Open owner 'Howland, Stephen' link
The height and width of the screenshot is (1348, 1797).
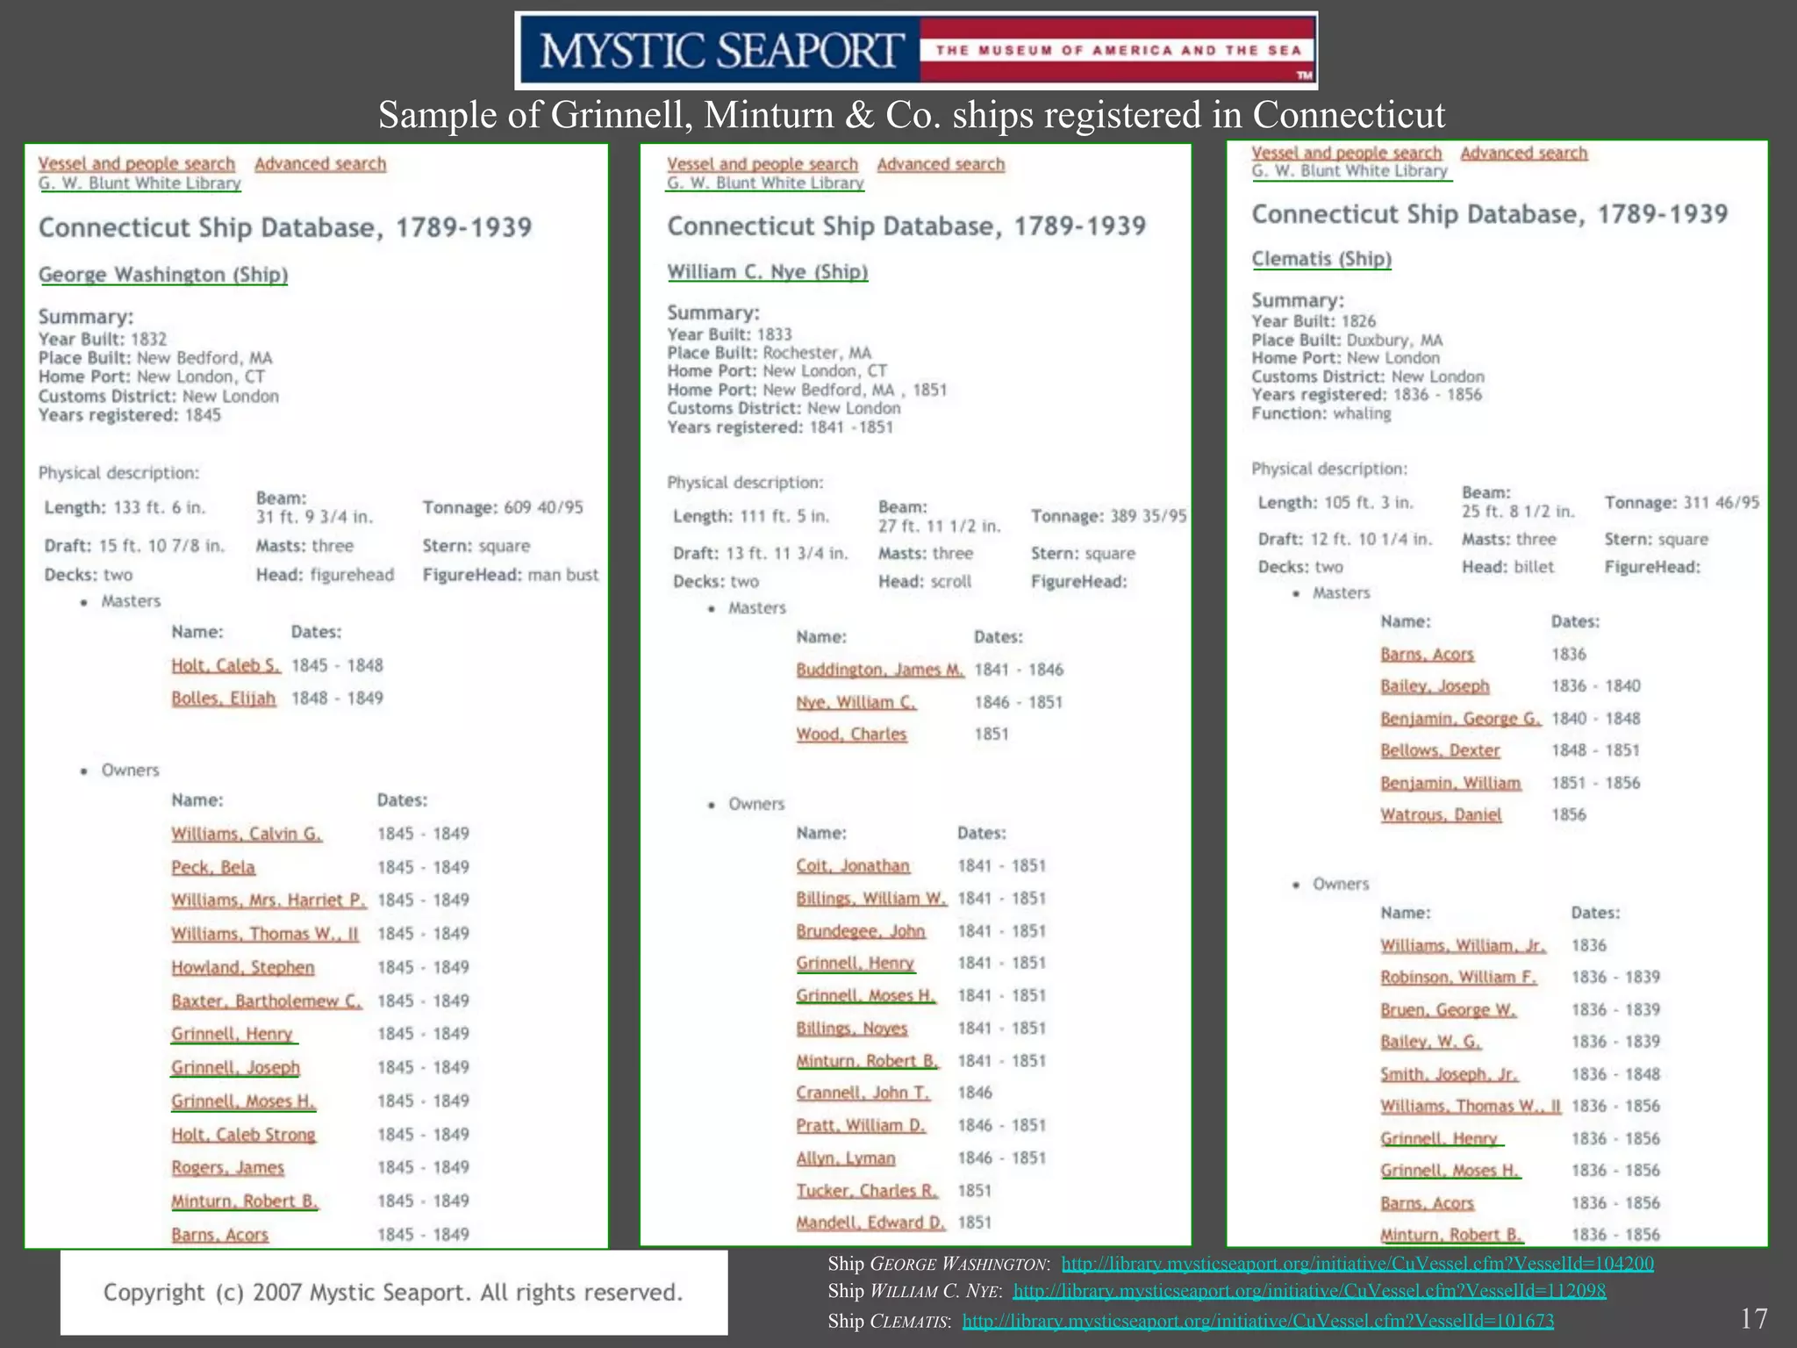(243, 967)
